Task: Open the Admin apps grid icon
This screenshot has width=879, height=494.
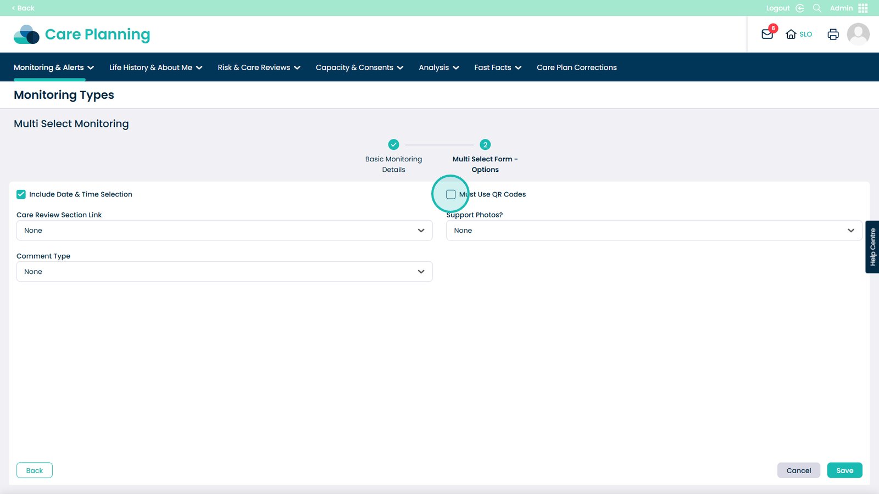Action: tap(863, 8)
